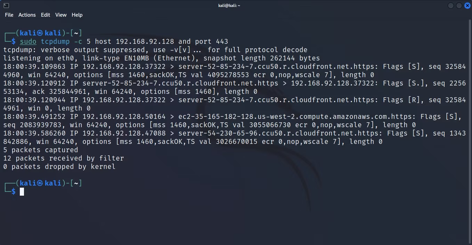This screenshot has width=472, height=245.
Task: Click the terminal icon in title bar
Action: tap(6, 5)
